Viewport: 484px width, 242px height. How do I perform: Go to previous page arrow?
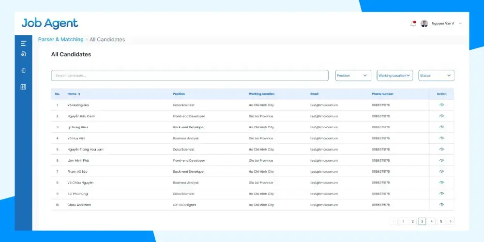[393, 221]
